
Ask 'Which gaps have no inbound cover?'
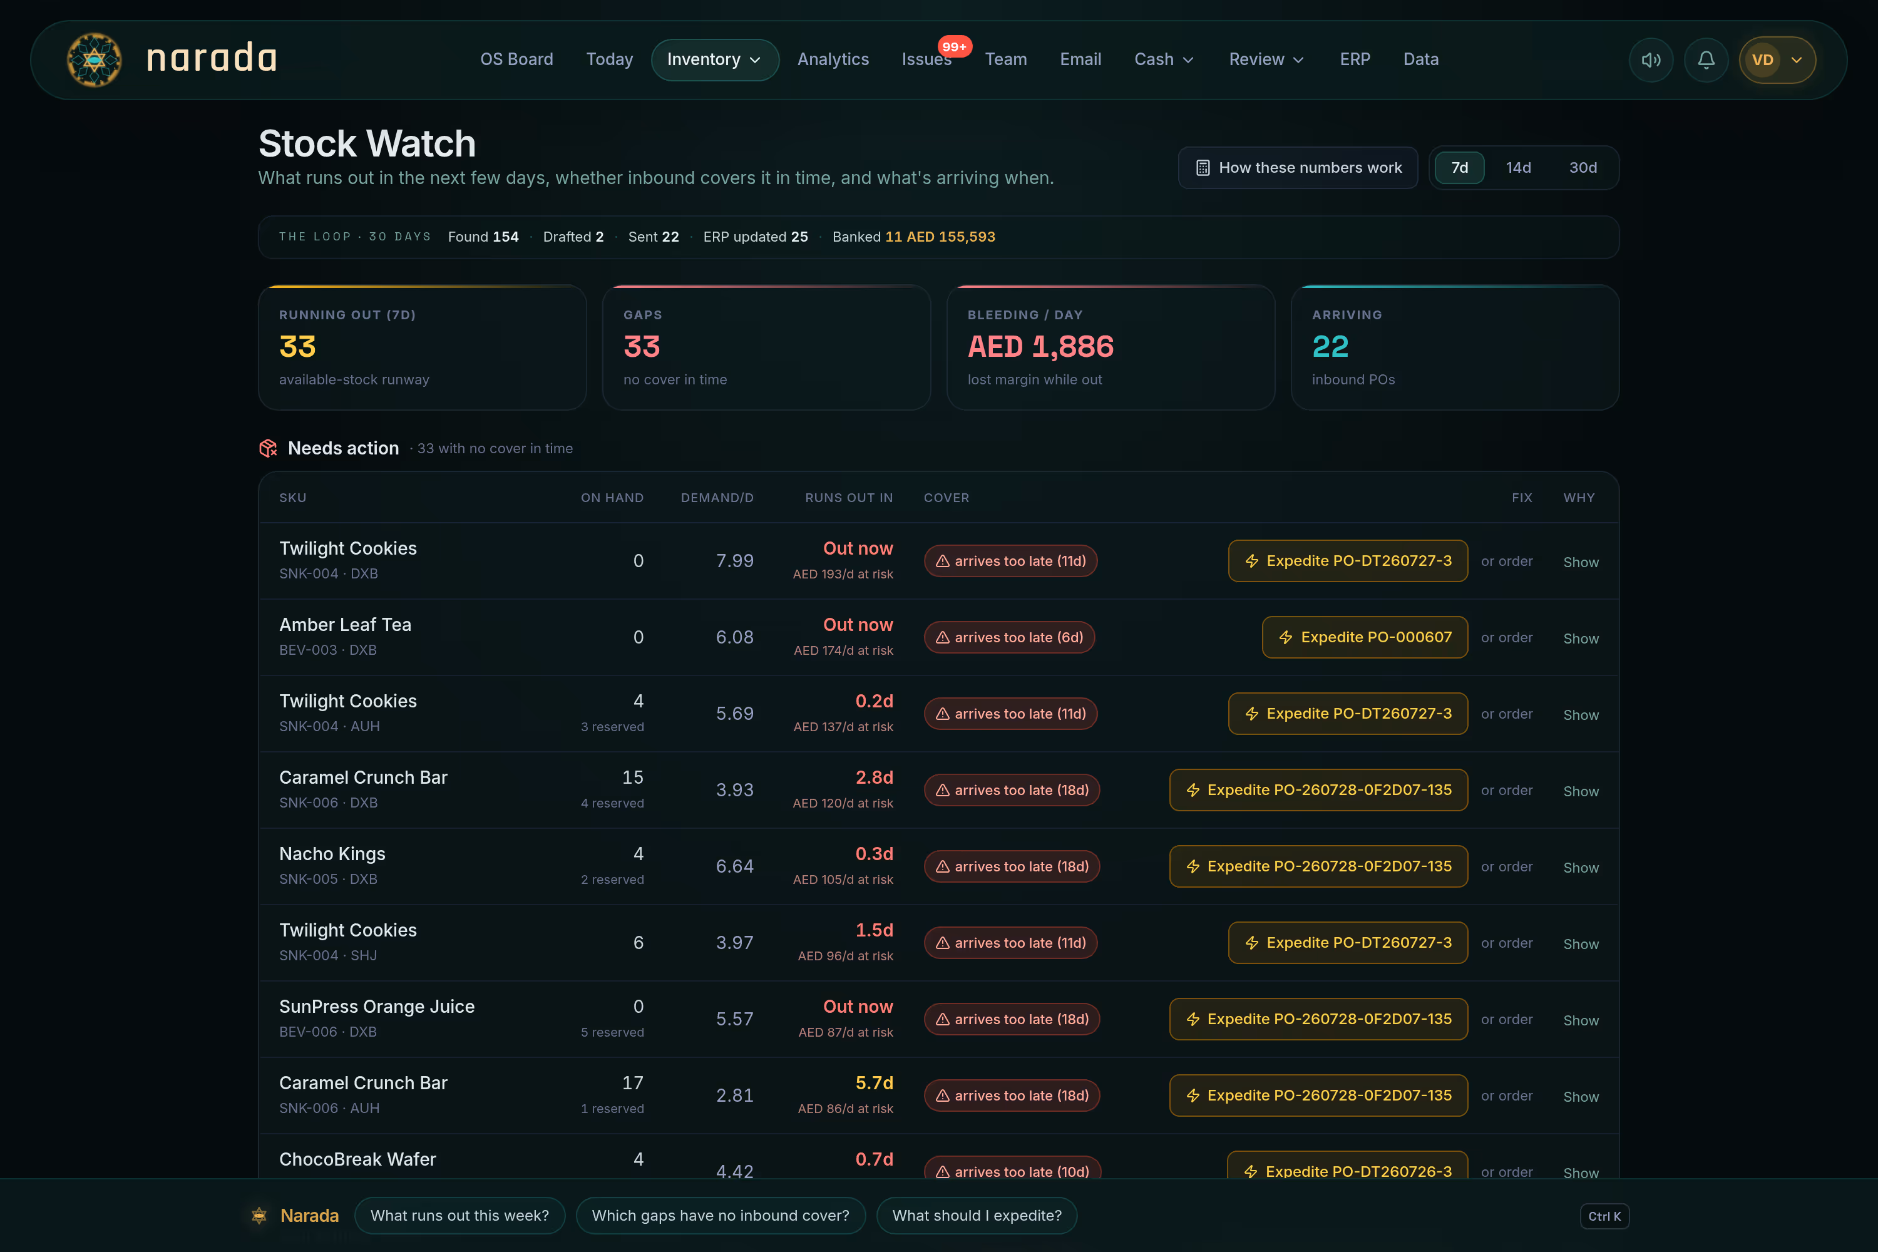721,1215
